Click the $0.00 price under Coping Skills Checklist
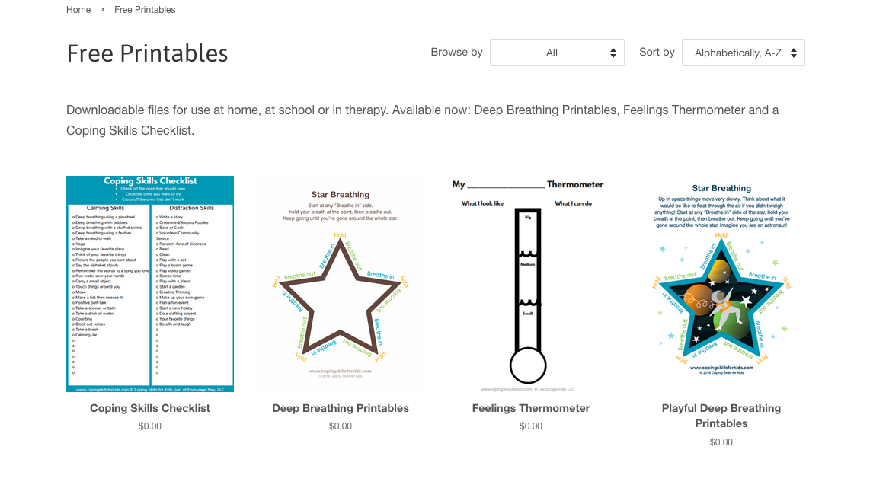Screen dimensions: 870x488 [x=150, y=426]
